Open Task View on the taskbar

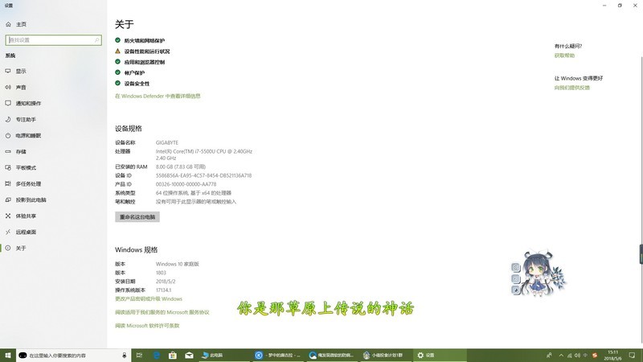click(x=139, y=355)
